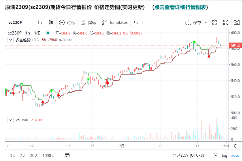
Task: Click the 11:42:59 (UTC+8) timezone
Action: [x=189, y=156]
